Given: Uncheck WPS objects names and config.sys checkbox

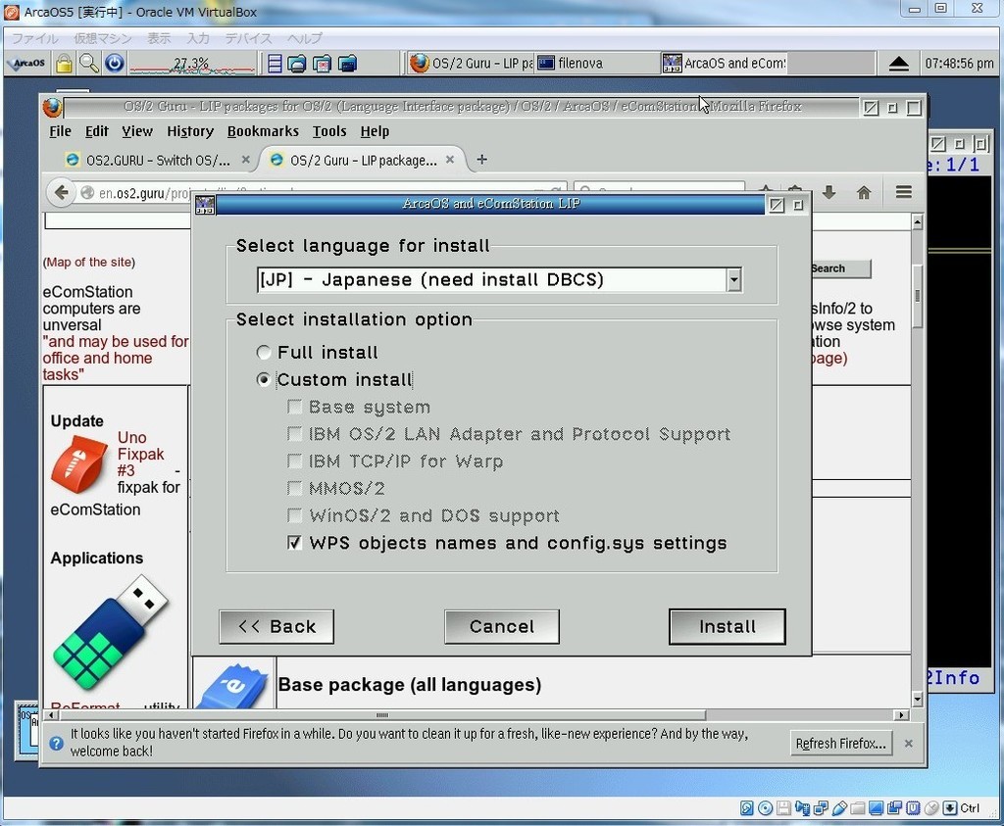Looking at the screenshot, I should click(294, 543).
